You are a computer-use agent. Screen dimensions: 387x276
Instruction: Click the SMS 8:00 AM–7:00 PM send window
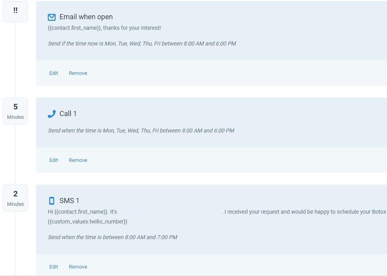click(113, 237)
